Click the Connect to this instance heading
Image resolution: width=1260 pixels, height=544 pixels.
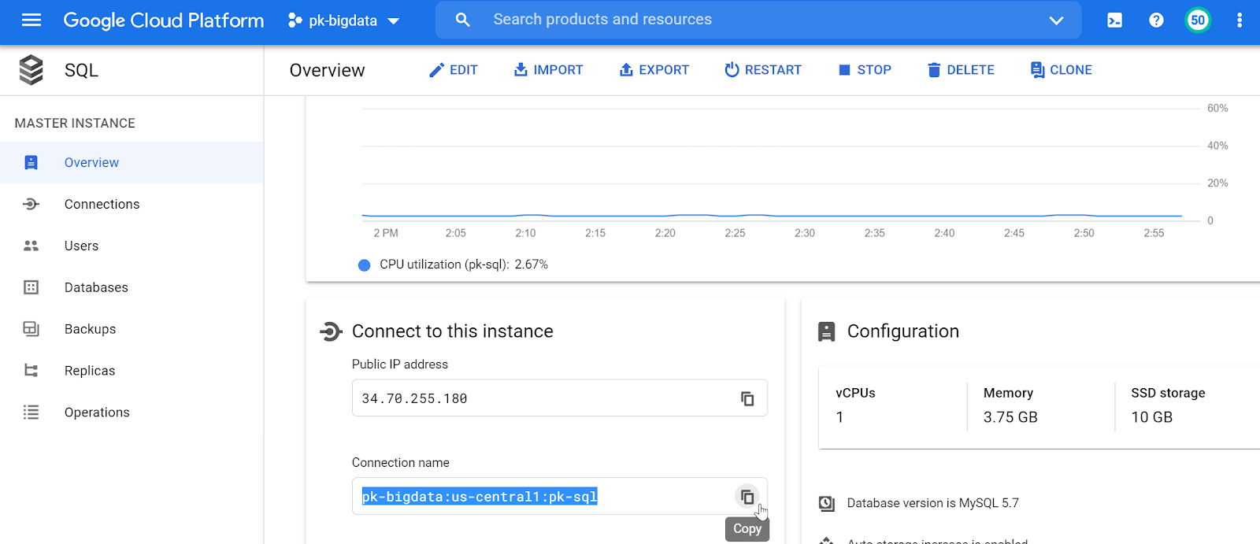coord(453,331)
